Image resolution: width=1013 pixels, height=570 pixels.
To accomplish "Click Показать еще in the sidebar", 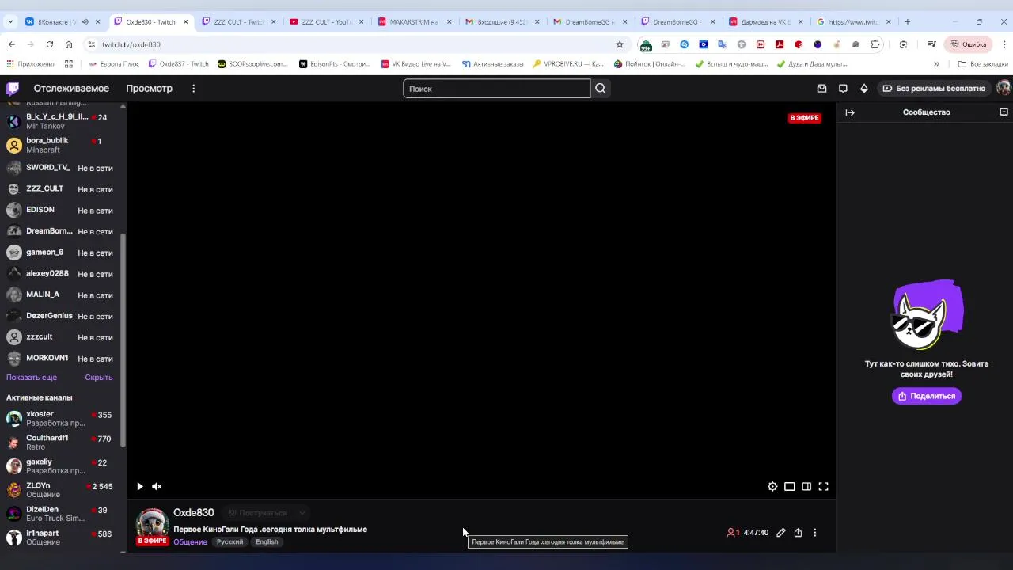I will (x=32, y=378).
